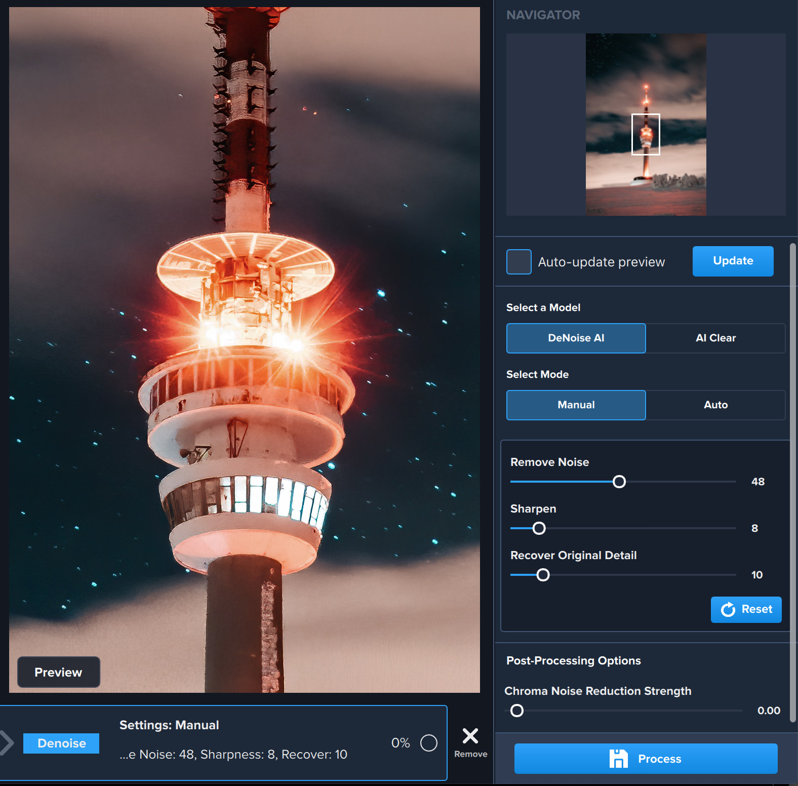Click the Remove Noise slider handle
798x786 pixels.
point(619,482)
